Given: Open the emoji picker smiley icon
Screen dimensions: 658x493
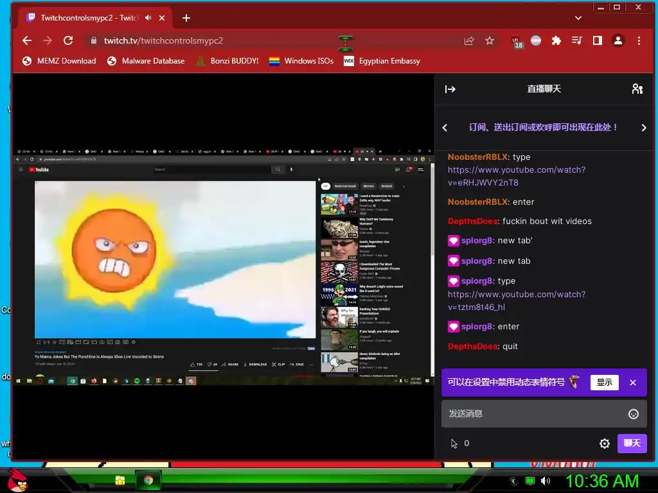Looking at the screenshot, I should [633, 414].
